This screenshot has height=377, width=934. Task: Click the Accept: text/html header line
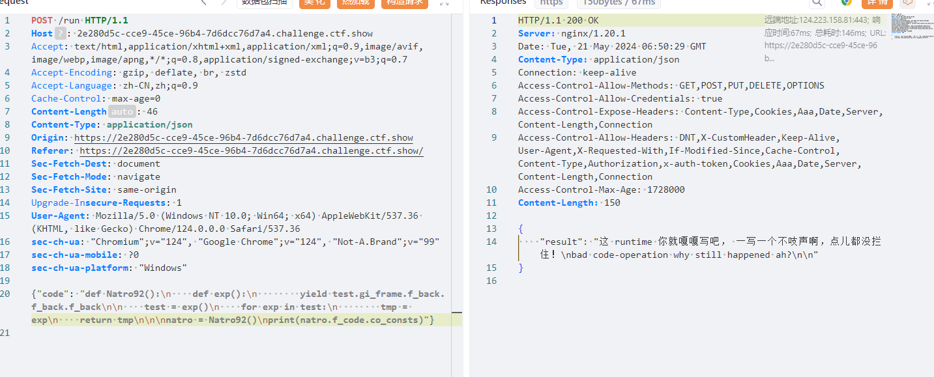(227, 53)
